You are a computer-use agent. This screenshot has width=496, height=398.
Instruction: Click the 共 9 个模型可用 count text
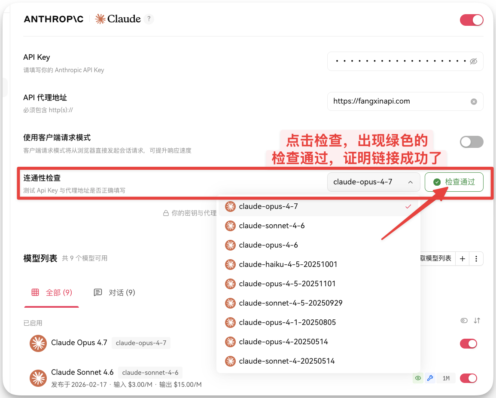[x=85, y=258]
